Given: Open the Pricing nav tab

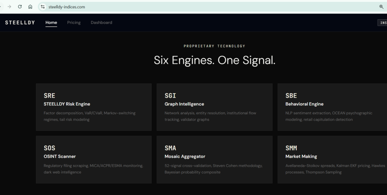Looking at the screenshot, I should pyautogui.click(x=74, y=22).
